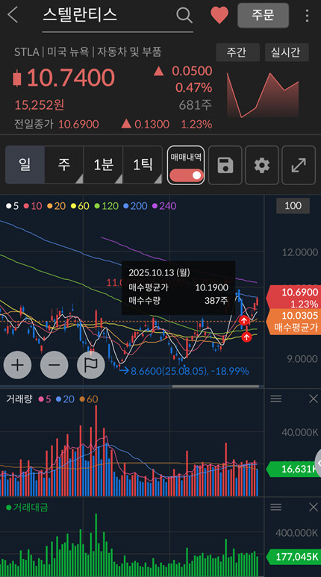Open the three-dot more menu
This screenshot has width=321, height=577.
click(x=307, y=16)
